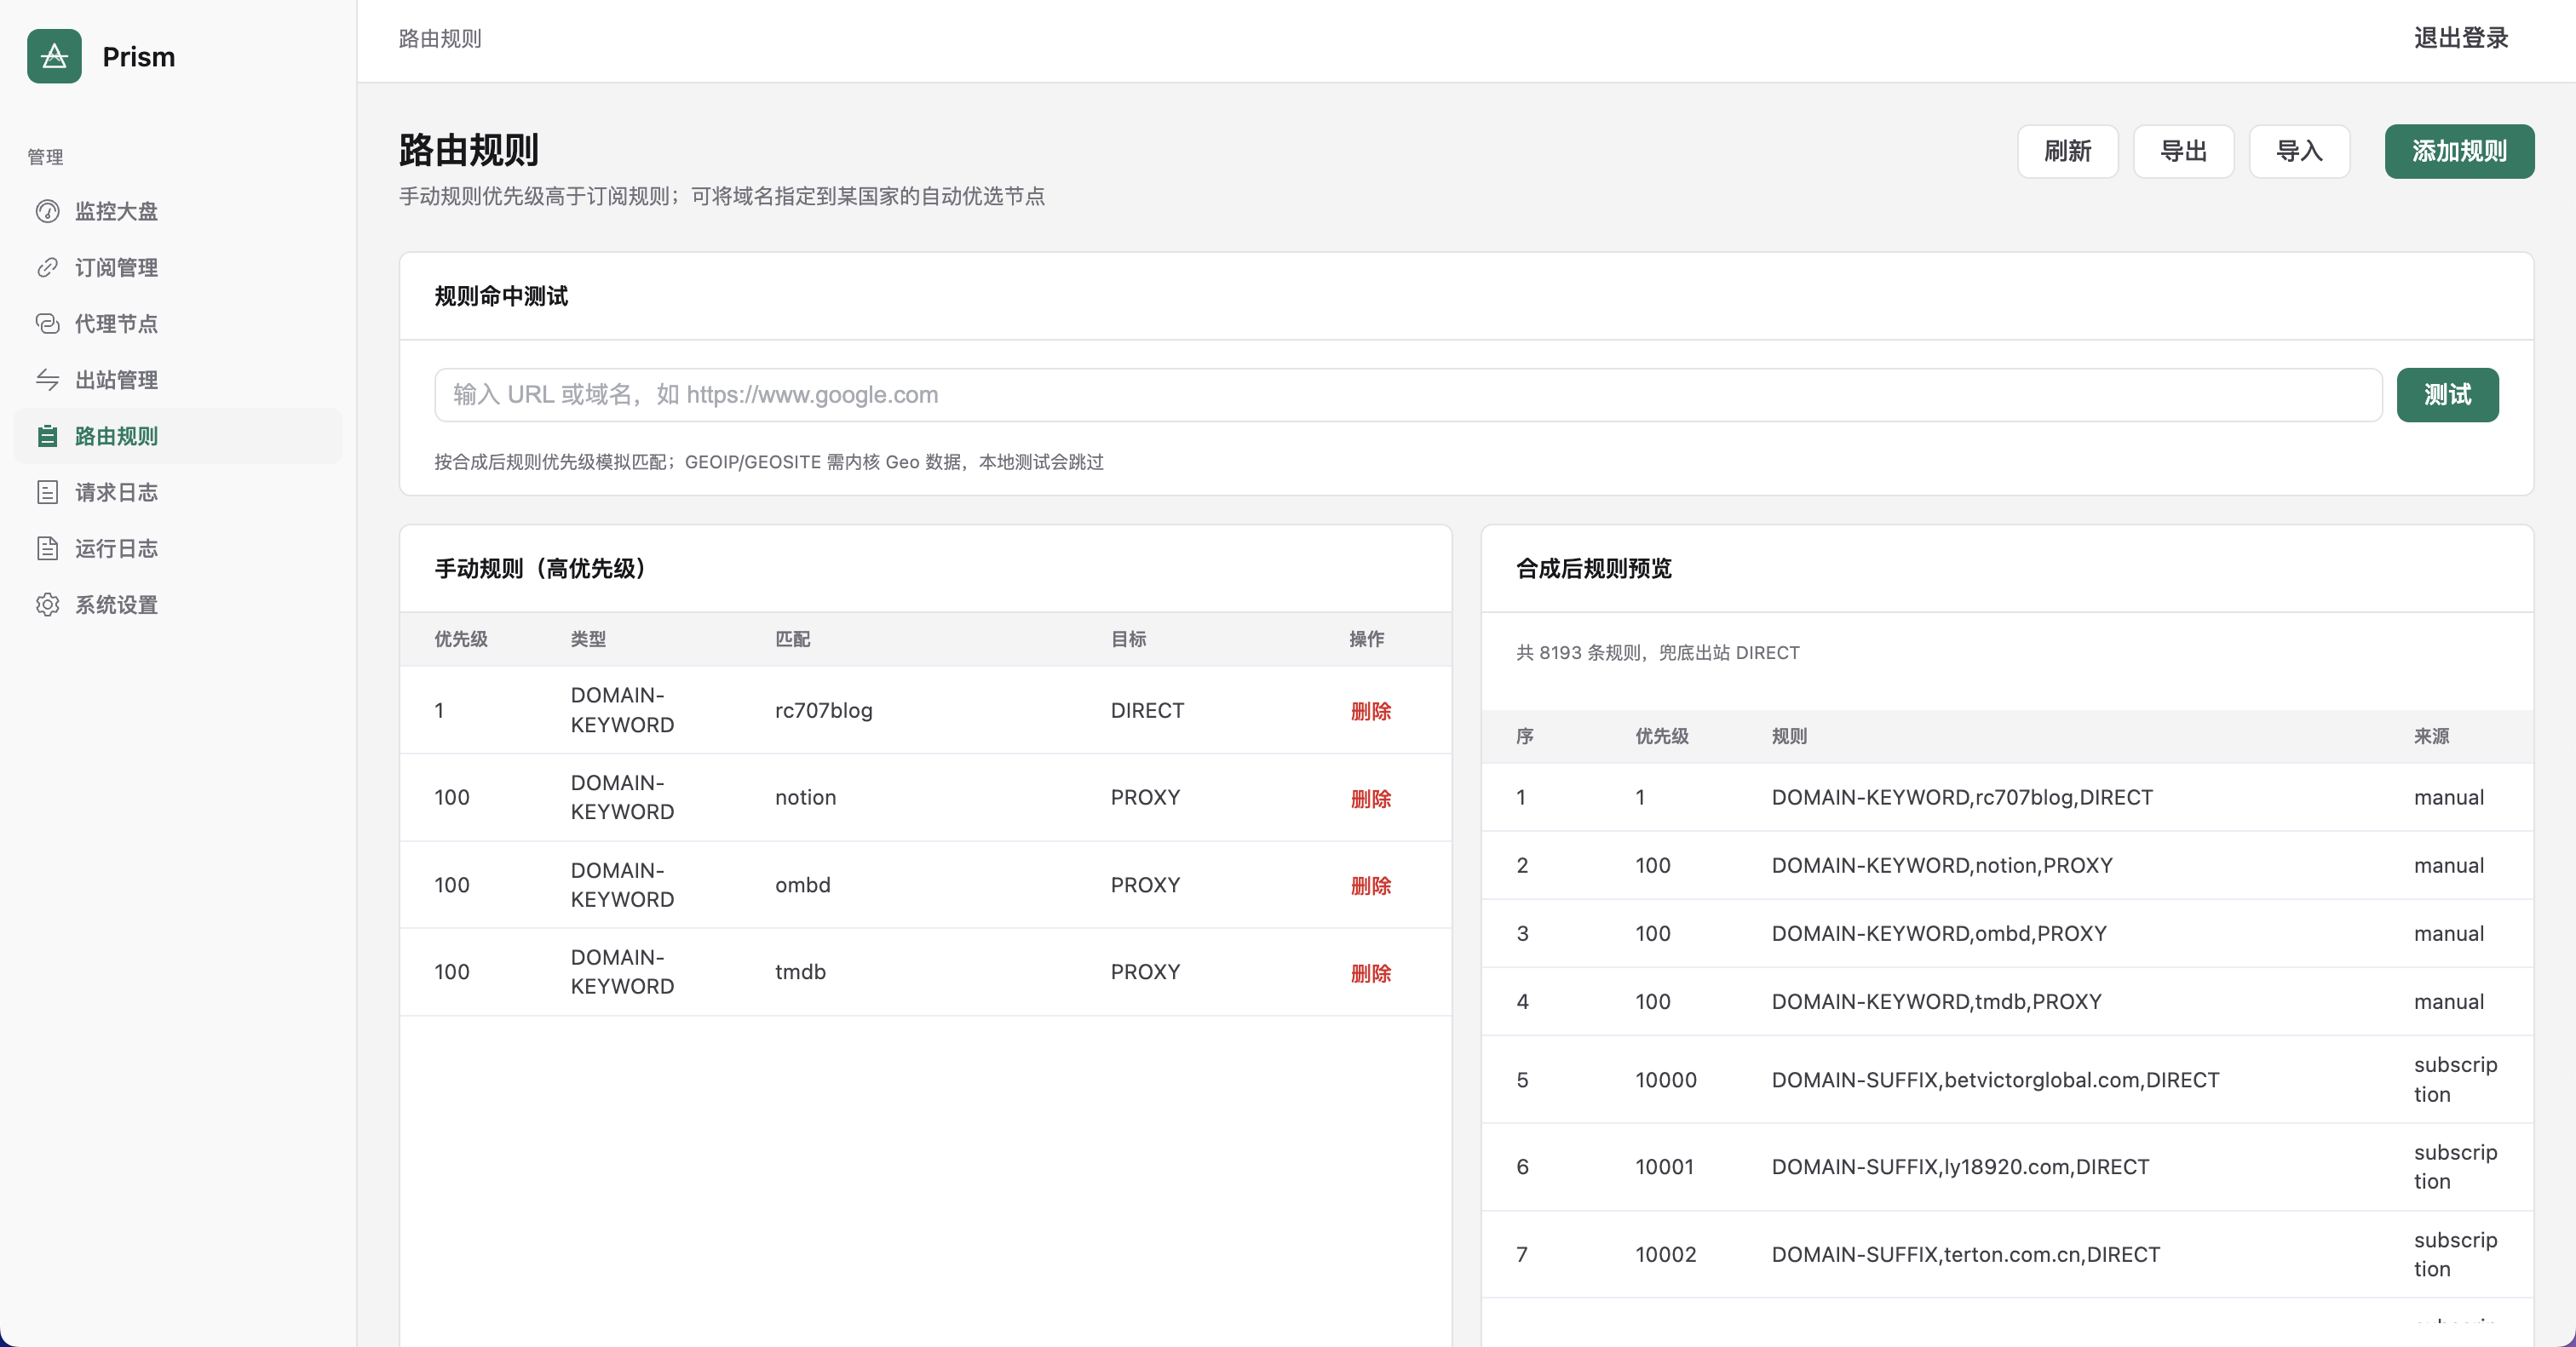Click the 出站管理 arrows icon
The width and height of the screenshot is (2576, 1347).
(x=47, y=380)
